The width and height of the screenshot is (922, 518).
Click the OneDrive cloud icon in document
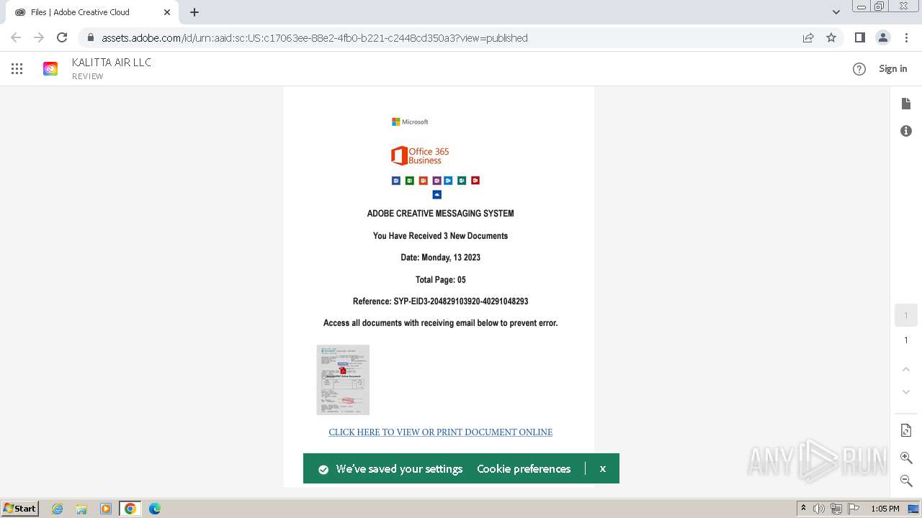(x=437, y=195)
